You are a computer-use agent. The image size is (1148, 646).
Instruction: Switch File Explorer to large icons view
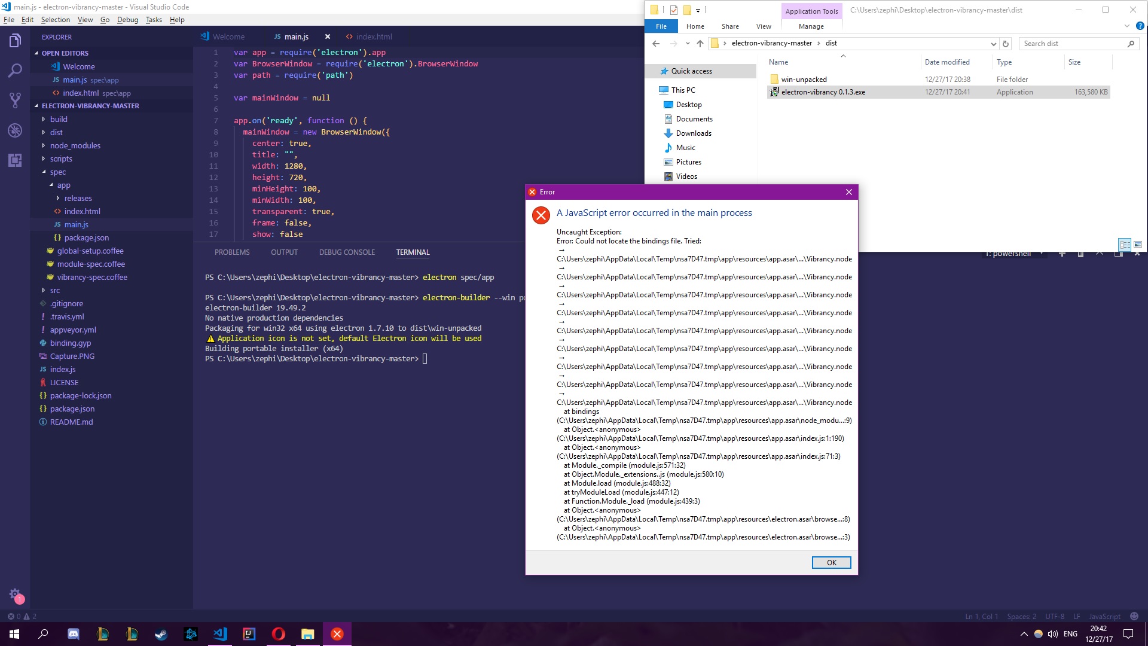tap(1138, 245)
